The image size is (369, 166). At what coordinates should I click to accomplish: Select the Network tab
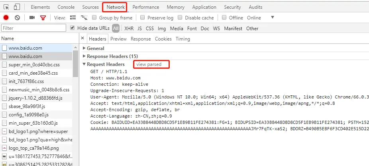pyautogui.click(x=115, y=7)
